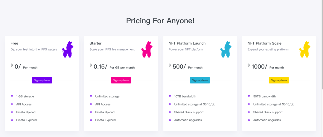This screenshot has width=323, height=137.
Task: Click the bullet icon beside 50TB bandwidth
Action: coord(249,96)
